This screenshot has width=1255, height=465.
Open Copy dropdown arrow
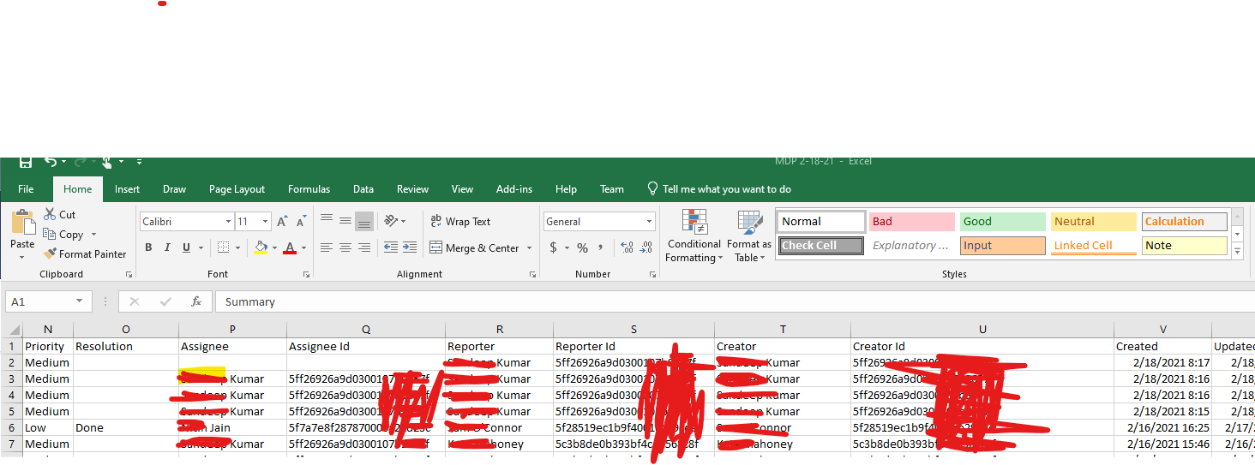[x=93, y=235]
